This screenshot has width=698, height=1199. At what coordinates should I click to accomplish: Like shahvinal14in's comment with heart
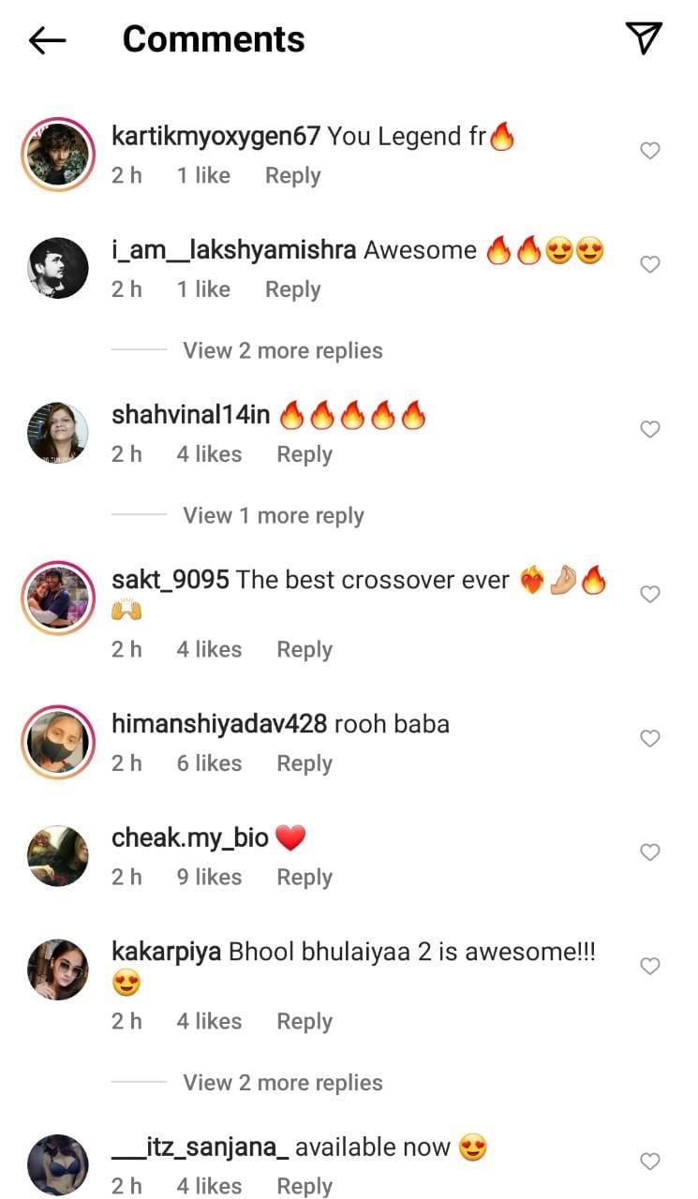pos(649,430)
